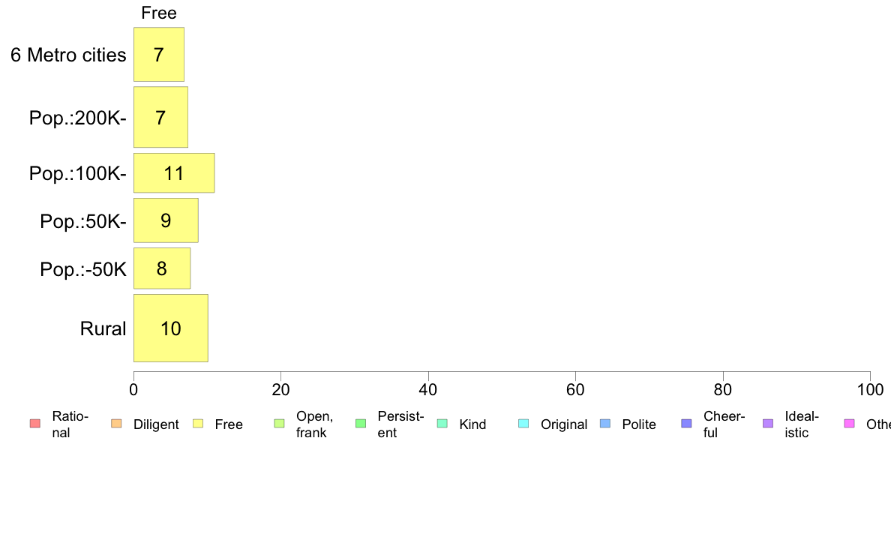Select the Pop.:200K- bar with value 7
891x552 pixels.
pyautogui.click(x=160, y=117)
